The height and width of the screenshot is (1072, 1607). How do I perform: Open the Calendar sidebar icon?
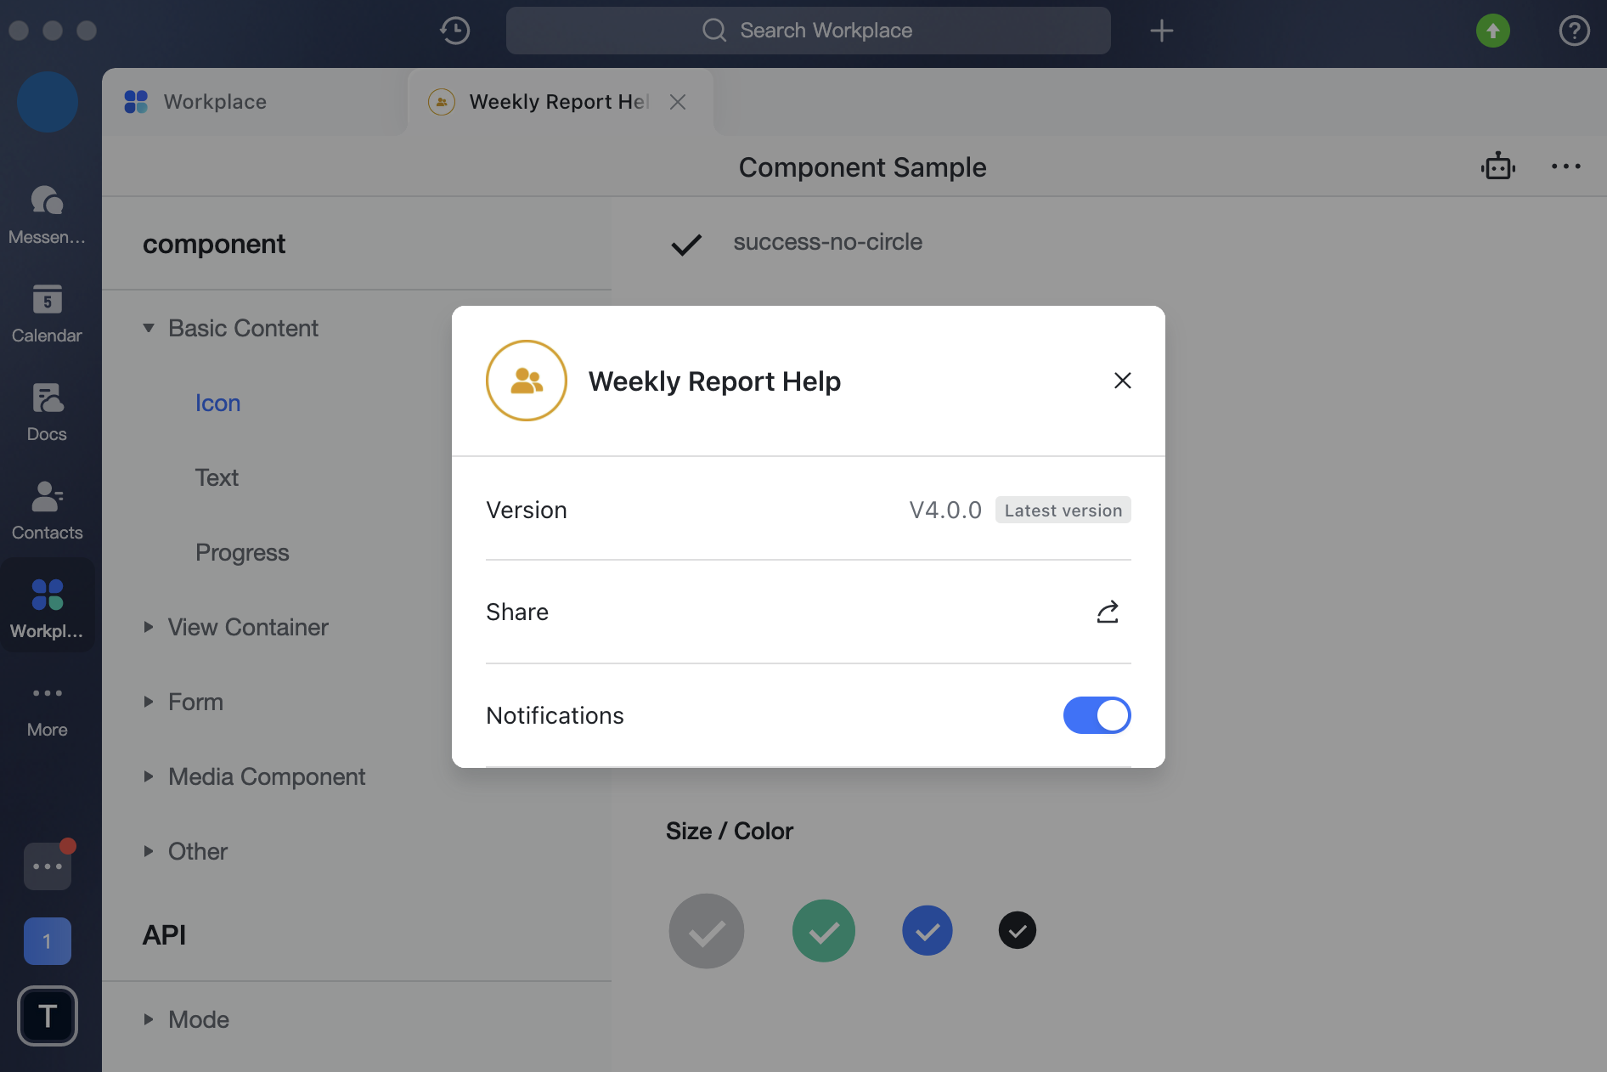click(47, 313)
